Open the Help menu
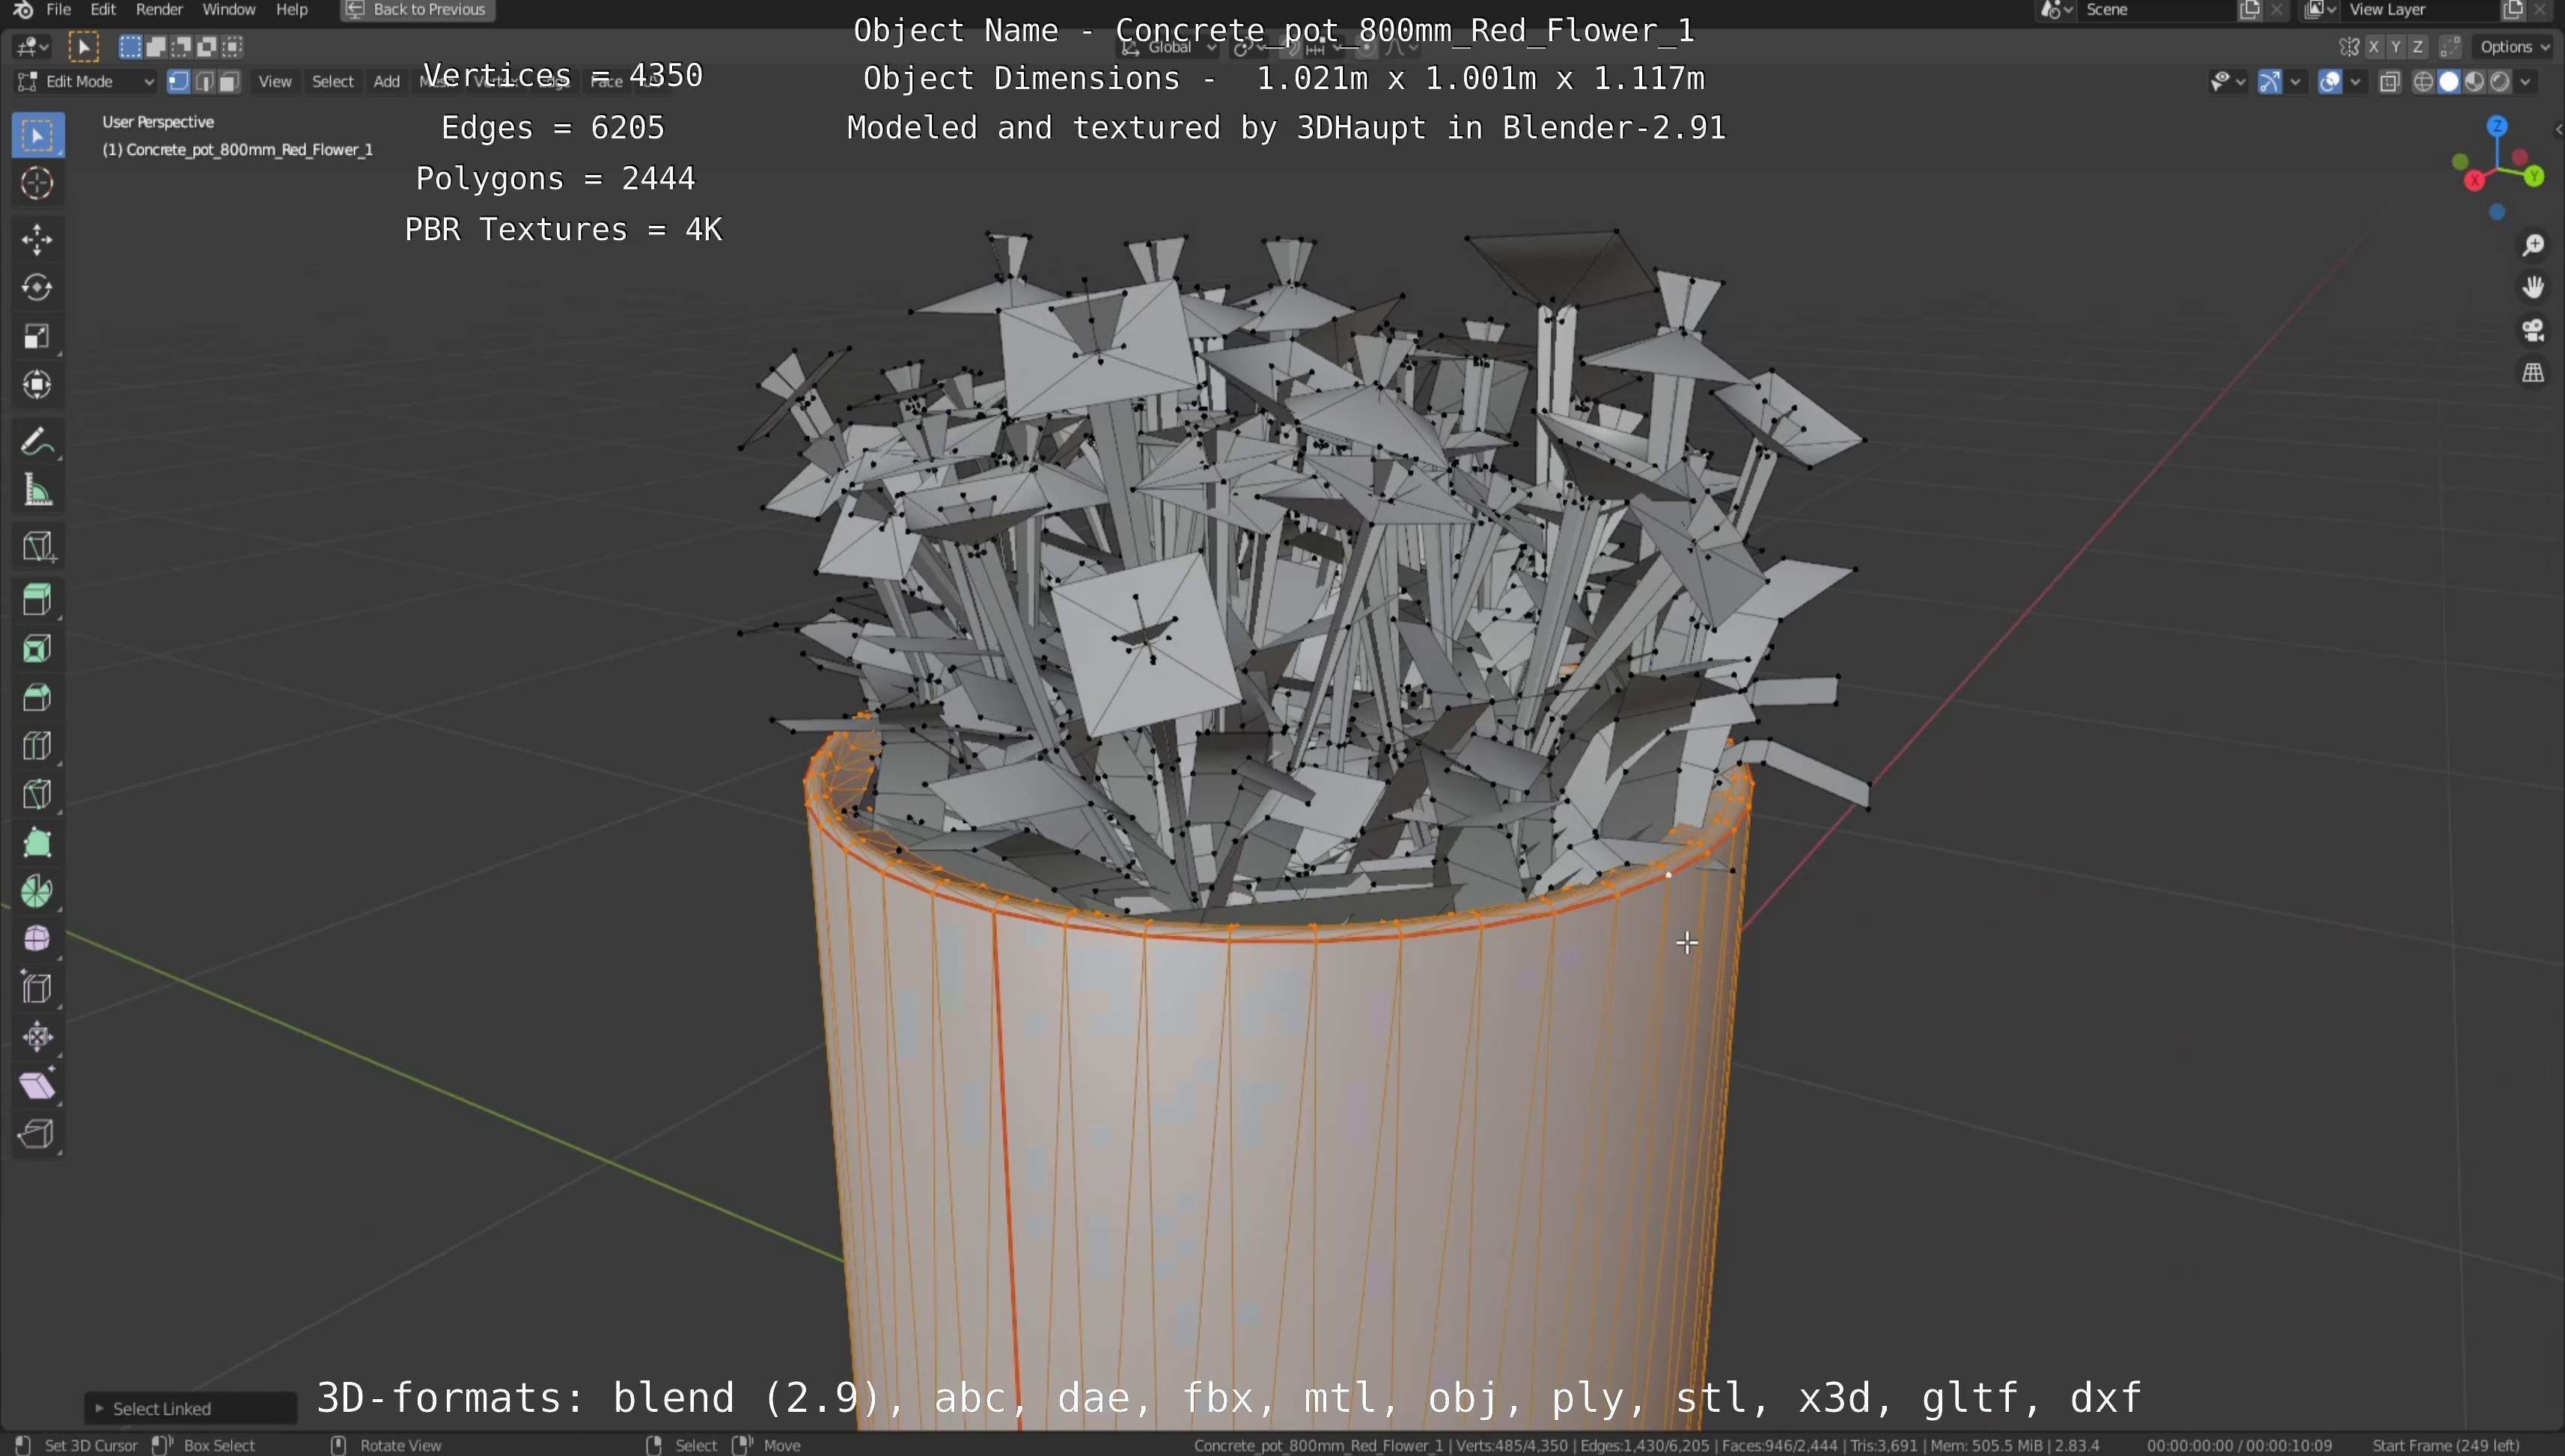This screenshot has height=1456, width=2565. click(x=291, y=10)
